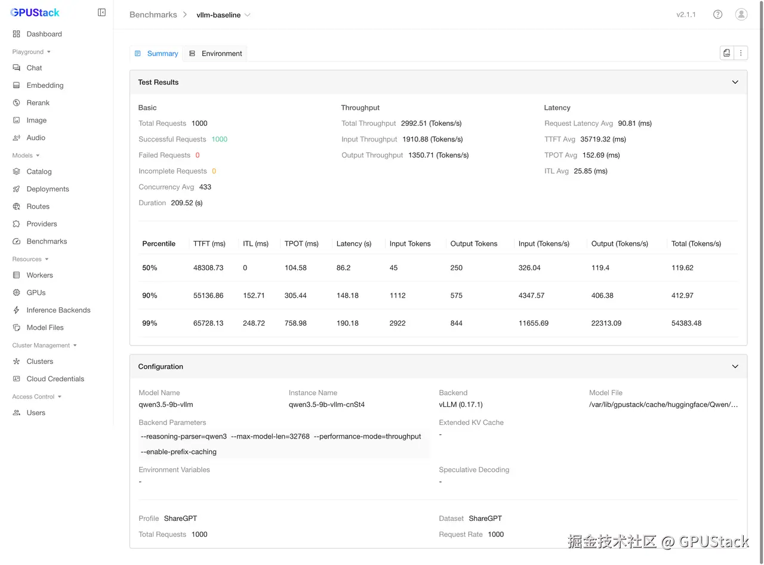
Task: Click the backend value vLLM (0.17.1)
Action: coord(462,405)
